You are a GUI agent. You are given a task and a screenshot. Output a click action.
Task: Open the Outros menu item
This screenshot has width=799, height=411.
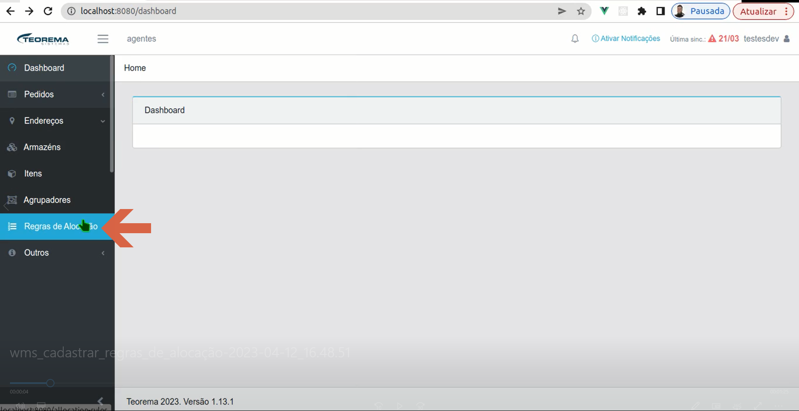[57, 253]
